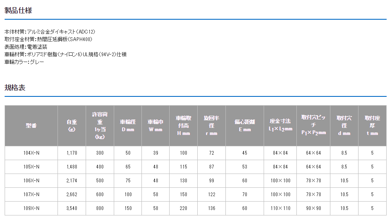390x223 pixels.
Task: Click the 取付座金材質 SAPH400 text line
Action: pyautogui.click(x=48, y=39)
